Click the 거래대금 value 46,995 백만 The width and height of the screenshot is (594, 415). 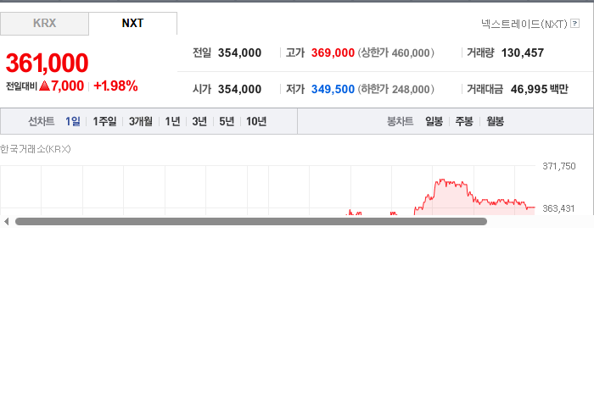[x=540, y=89]
